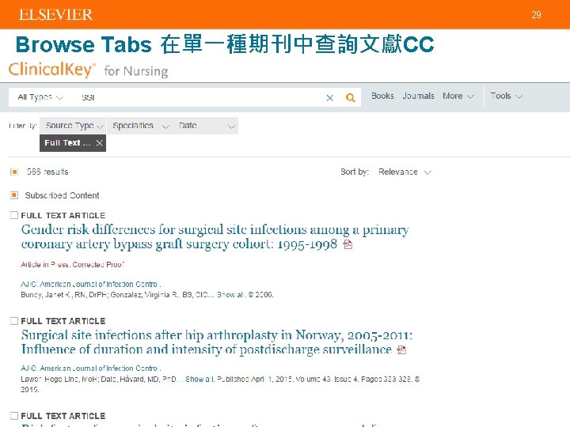Image resolution: width=570 pixels, height=427 pixels.
Task: Clear the search box with the X icon
Action: 329,98
